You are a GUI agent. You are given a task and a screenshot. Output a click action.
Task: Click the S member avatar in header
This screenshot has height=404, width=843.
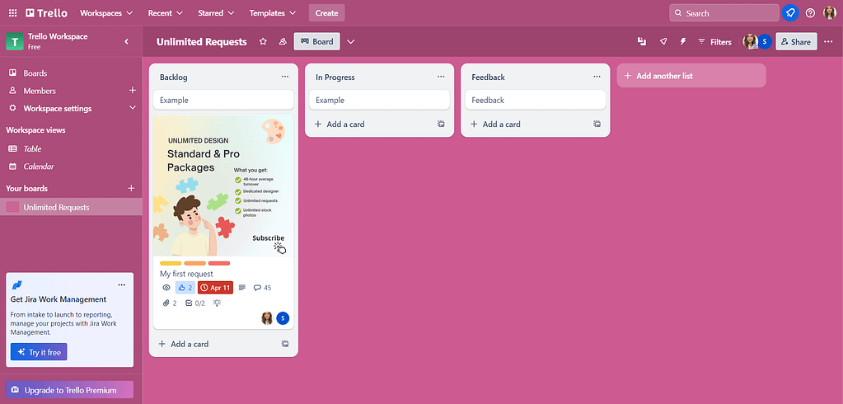point(765,41)
